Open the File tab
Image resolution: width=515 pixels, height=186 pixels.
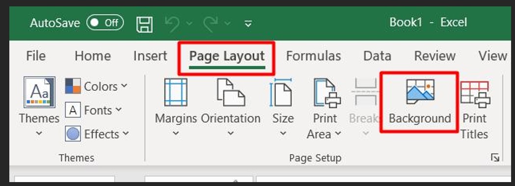pyautogui.click(x=36, y=56)
